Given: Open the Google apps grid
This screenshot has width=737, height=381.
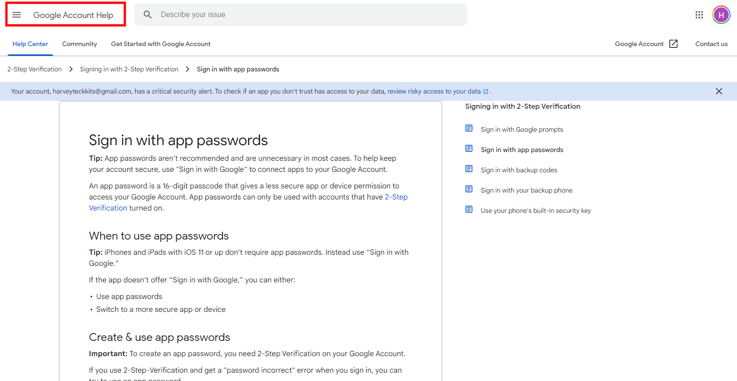Looking at the screenshot, I should pos(699,15).
